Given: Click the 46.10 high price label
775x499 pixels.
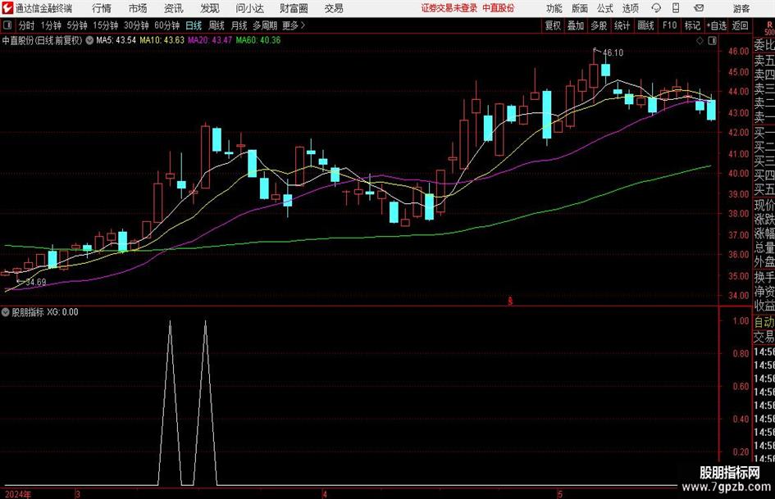Looking at the screenshot, I should (x=613, y=52).
